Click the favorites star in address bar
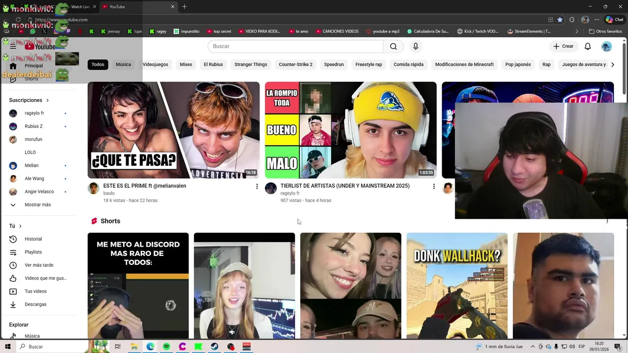This screenshot has width=628, height=353. [x=560, y=20]
